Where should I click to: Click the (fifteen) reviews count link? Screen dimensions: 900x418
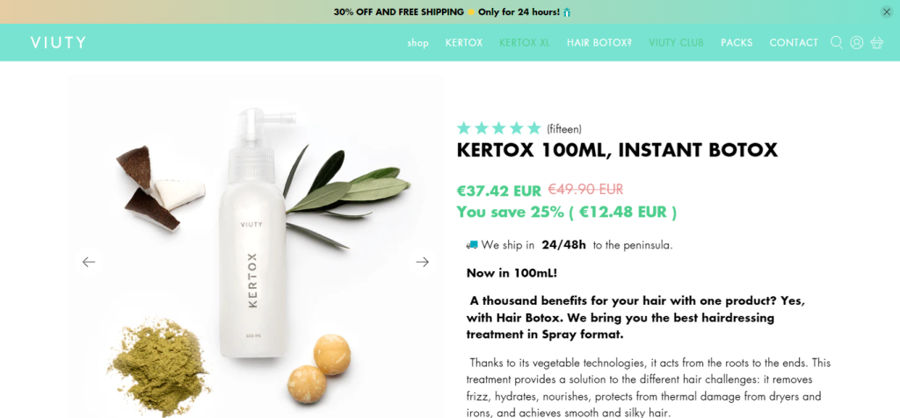click(564, 129)
